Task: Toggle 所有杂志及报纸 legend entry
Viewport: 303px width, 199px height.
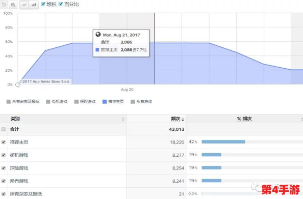Action: coord(23,102)
